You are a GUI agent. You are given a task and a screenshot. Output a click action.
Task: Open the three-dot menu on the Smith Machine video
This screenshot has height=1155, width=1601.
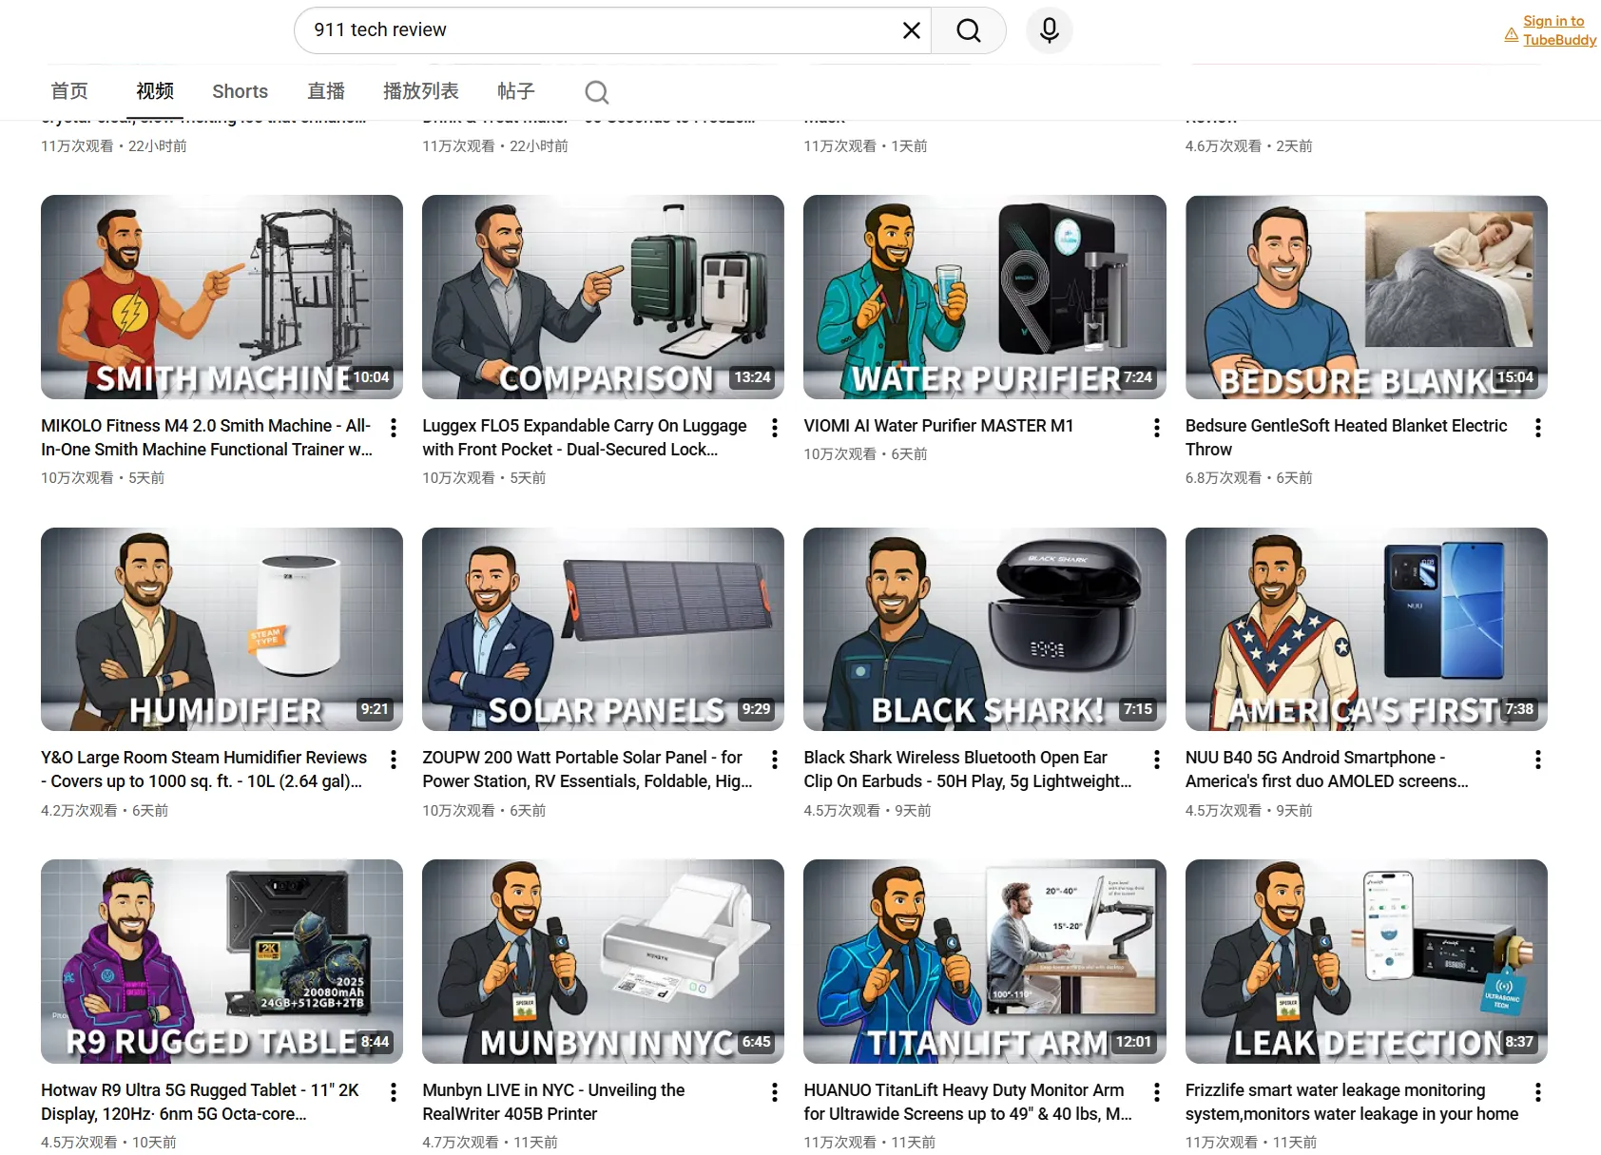click(x=393, y=428)
